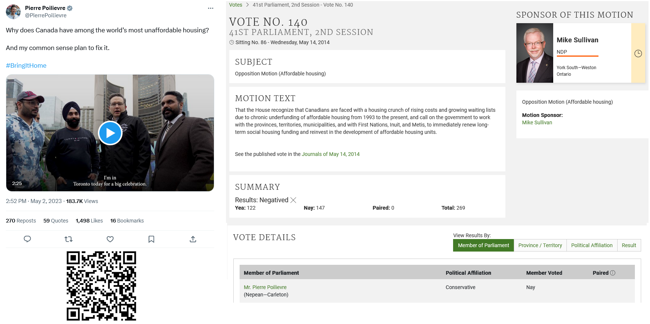Open Pierre Poilievre's profile picture
650x324 pixels.
(x=13, y=12)
